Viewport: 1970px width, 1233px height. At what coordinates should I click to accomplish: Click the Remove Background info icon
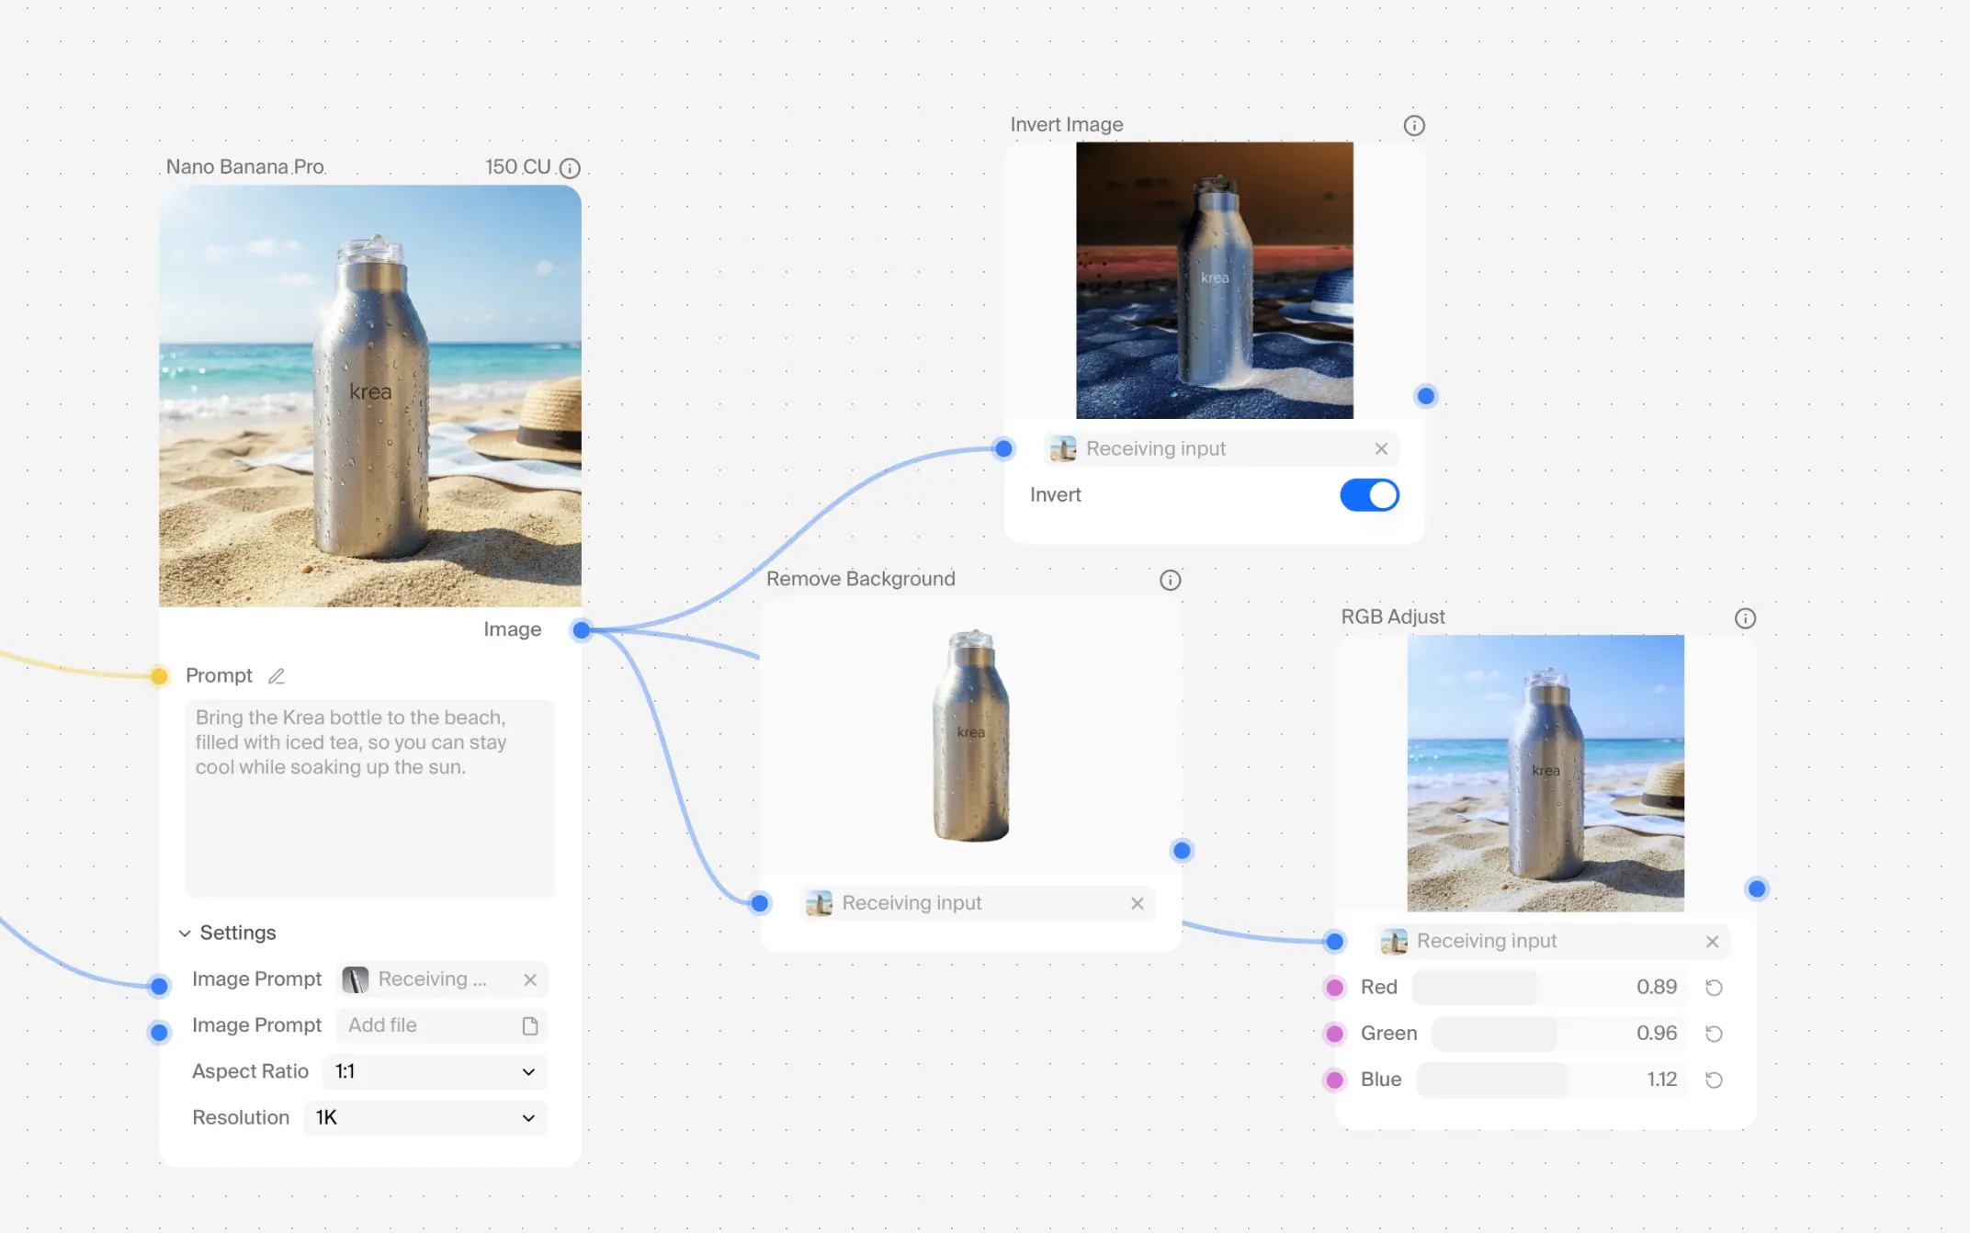click(x=1170, y=580)
